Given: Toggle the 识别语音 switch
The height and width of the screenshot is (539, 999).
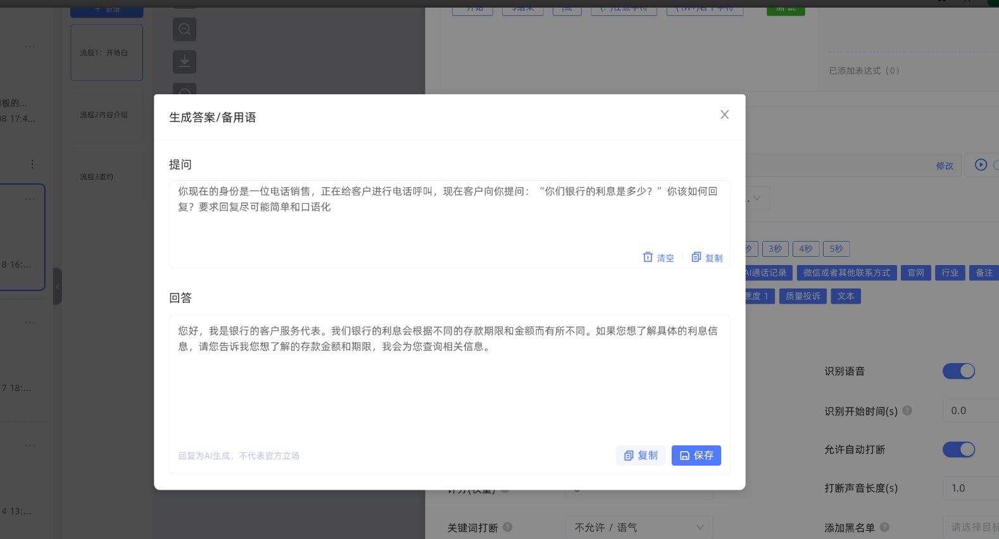Looking at the screenshot, I should point(958,371).
